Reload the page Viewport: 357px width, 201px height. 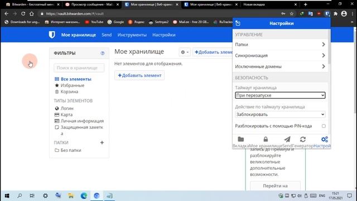(23, 13)
